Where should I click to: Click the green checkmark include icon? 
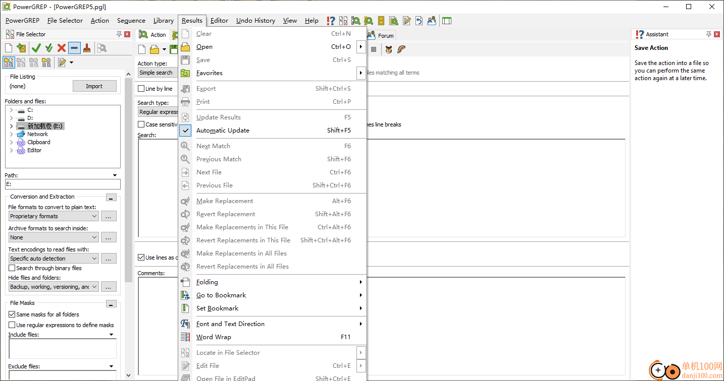point(36,48)
